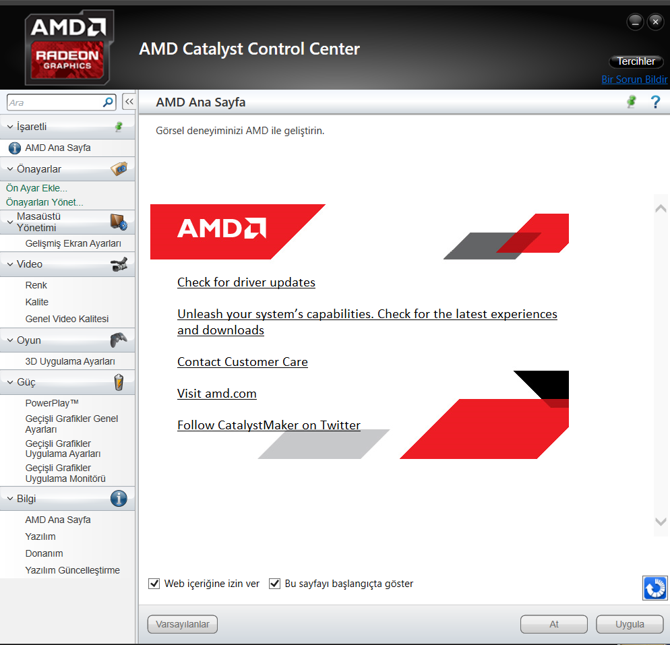This screenshot has height=645, width=670.
Task: Click scroll up arrow in content pane
Action: (x=661, y=208)
